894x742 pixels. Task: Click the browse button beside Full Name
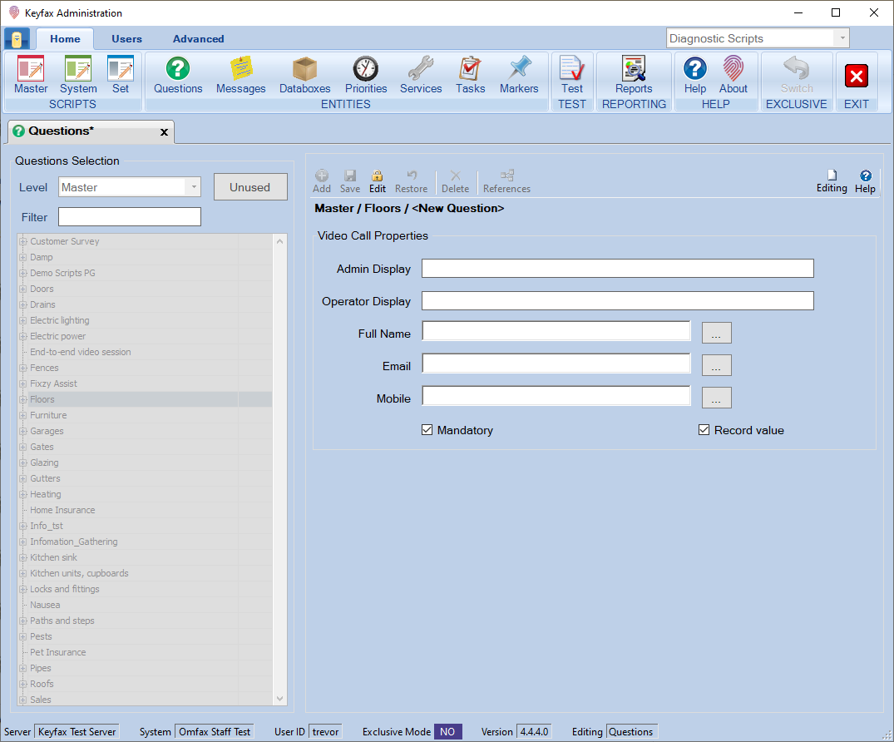click(716, 333)
